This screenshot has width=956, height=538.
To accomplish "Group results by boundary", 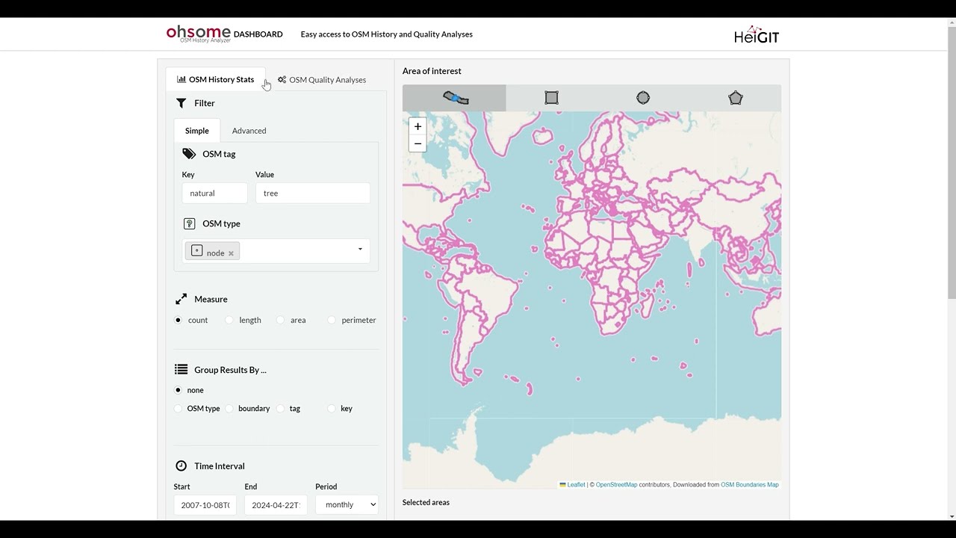I will tap(229, 409).
